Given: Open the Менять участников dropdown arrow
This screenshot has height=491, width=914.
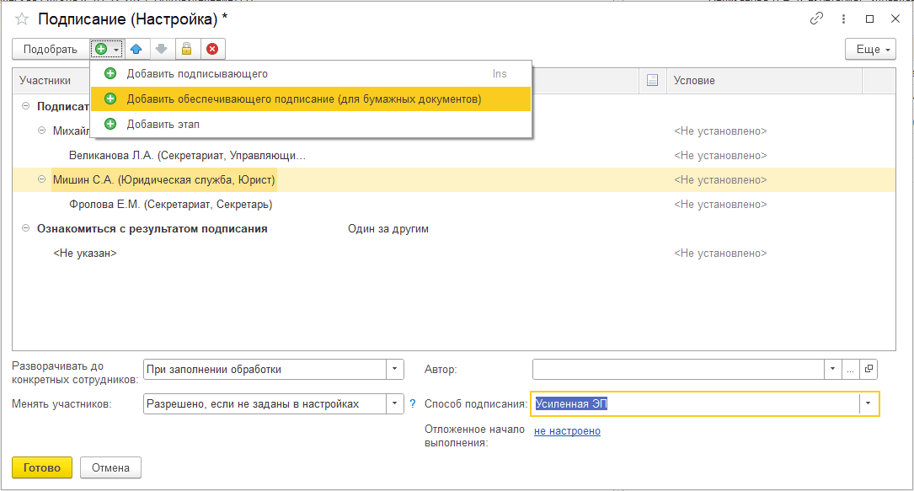Looking at the screenshot, I should pyautogui.click(x=394, y=403).
